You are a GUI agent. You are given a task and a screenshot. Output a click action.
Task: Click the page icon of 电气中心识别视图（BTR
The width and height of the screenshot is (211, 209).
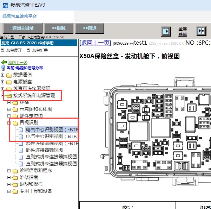[21, 137]
